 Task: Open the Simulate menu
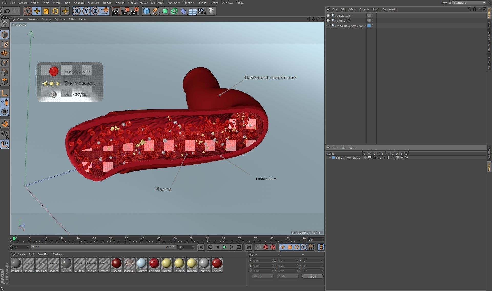[x=94, y=3]
